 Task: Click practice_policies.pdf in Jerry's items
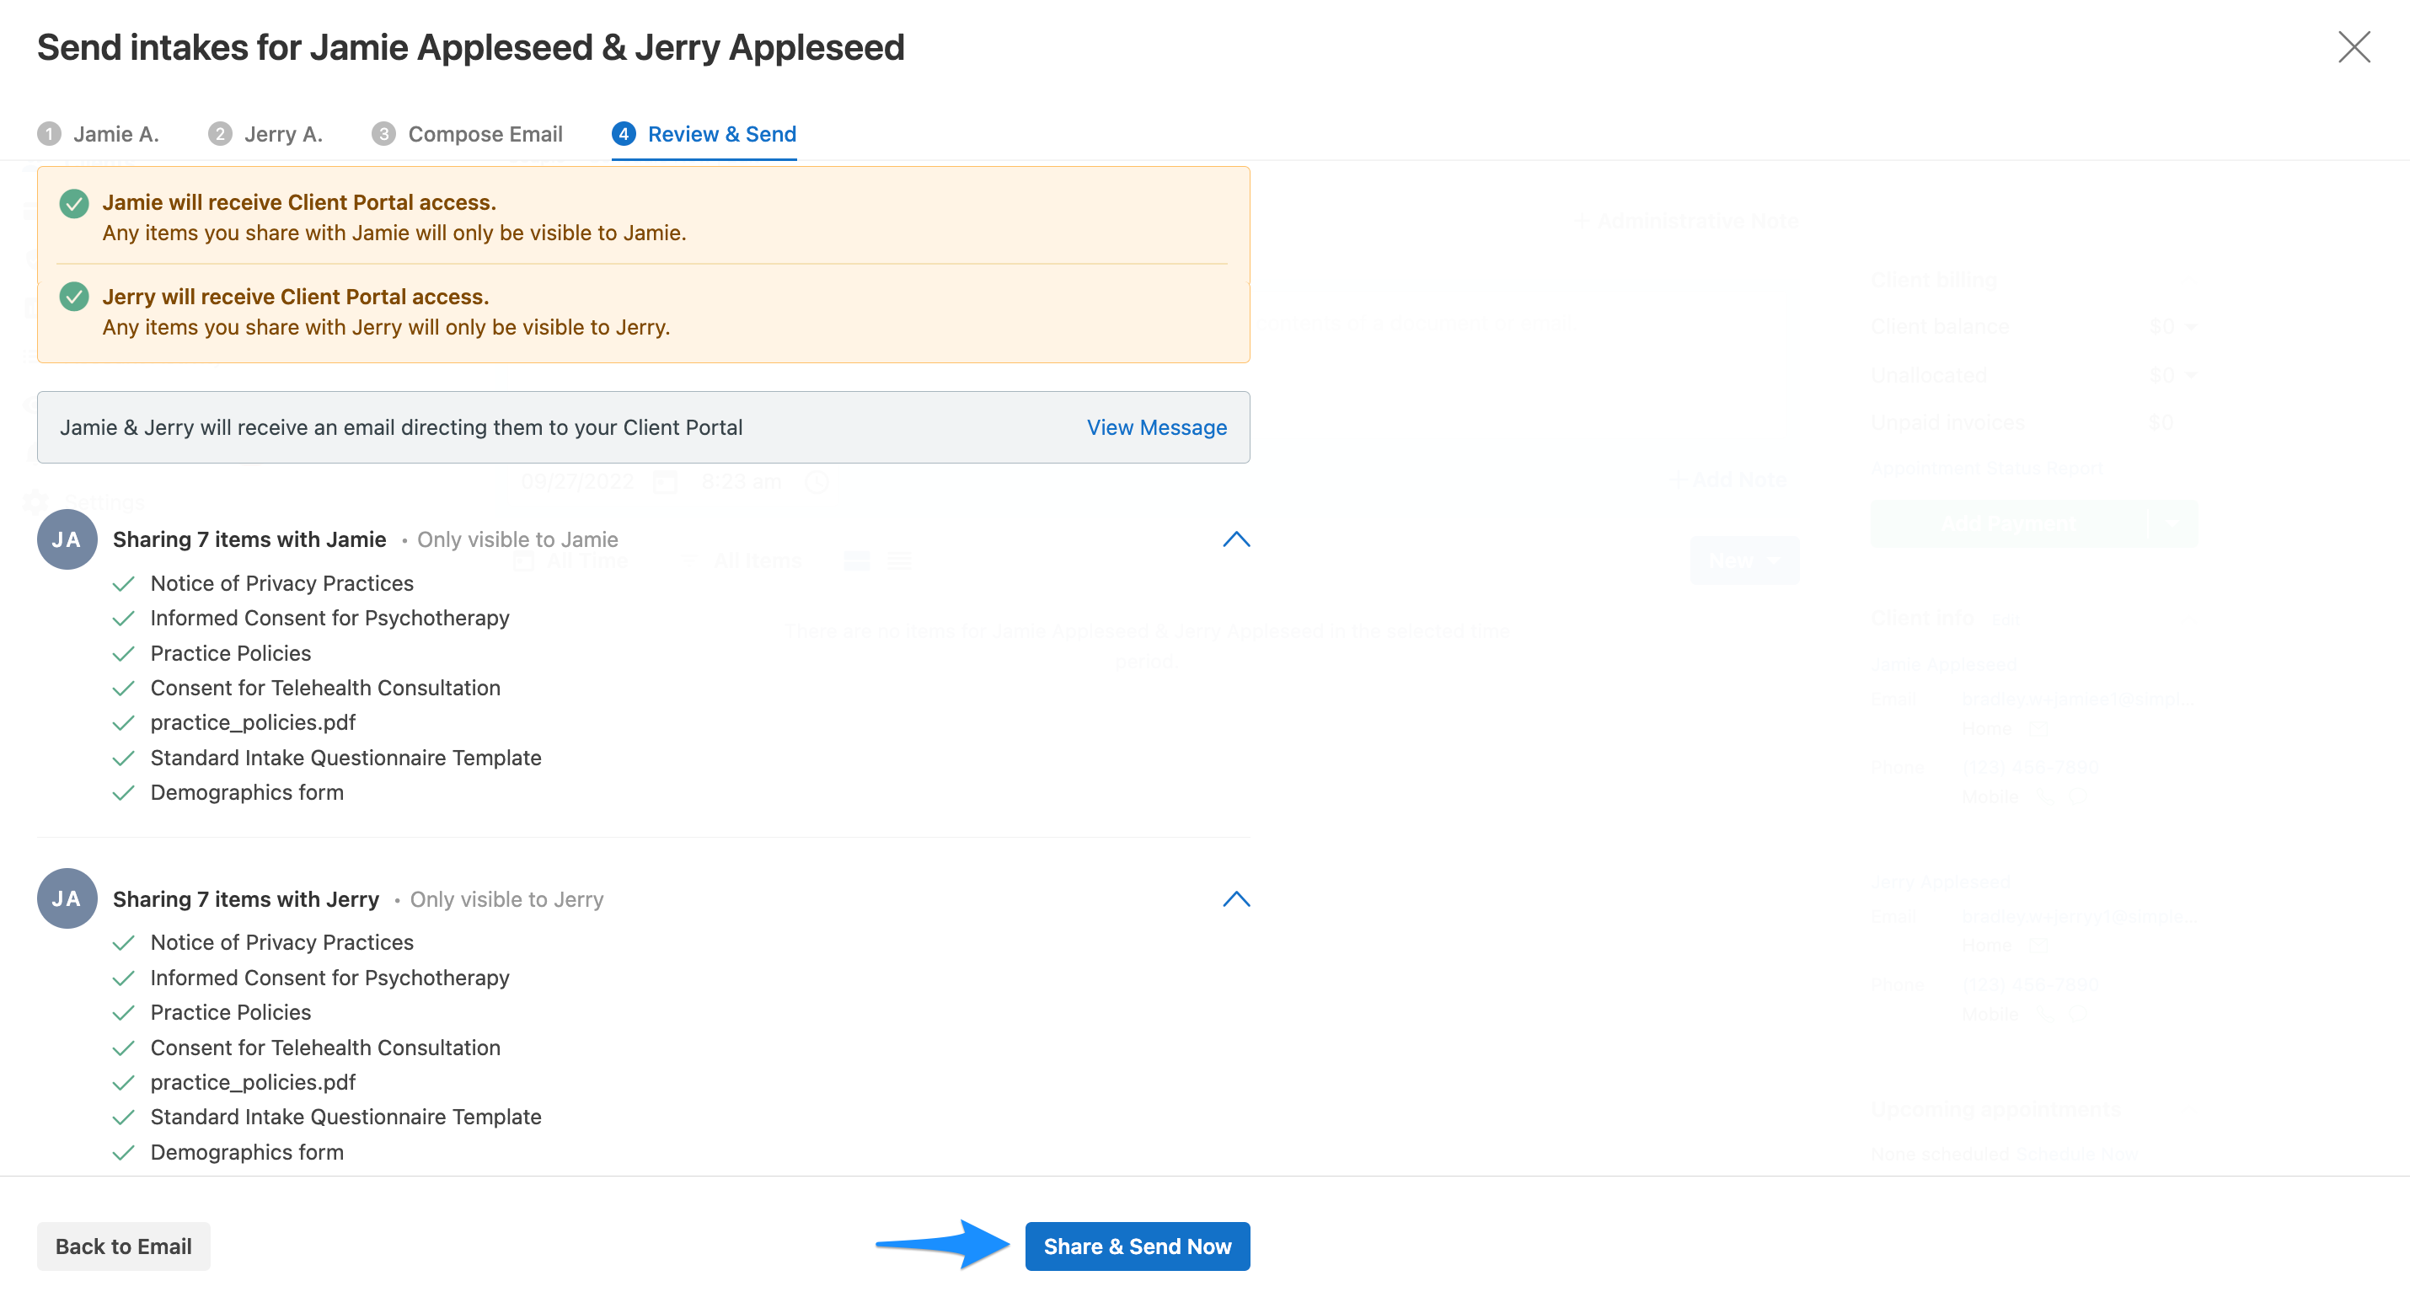click(x=253, y=1082)
